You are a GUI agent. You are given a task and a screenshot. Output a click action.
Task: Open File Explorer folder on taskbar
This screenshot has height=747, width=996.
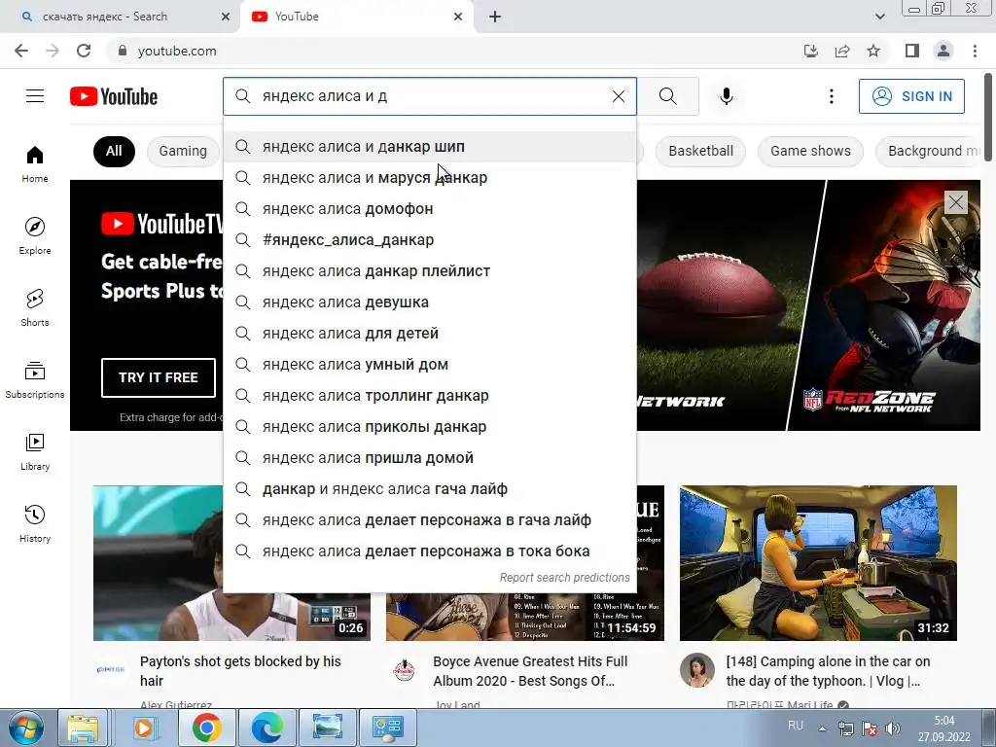pyautogui.click(x=84, y=728)
